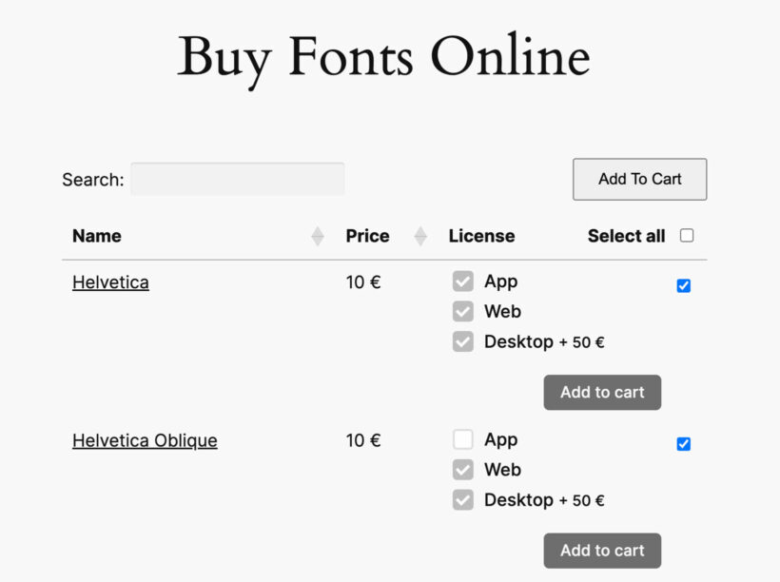Click the Name column header
Screen dimensions: 780x582
97,236
